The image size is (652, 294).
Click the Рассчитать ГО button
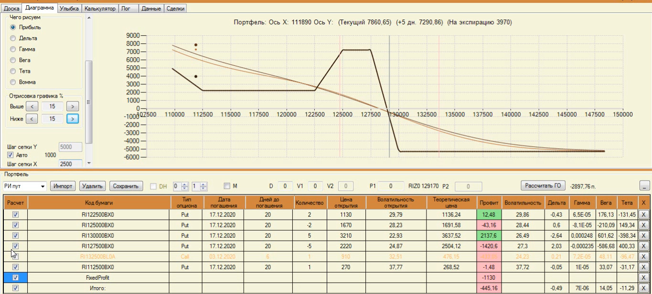pyautogui.click(x=543, y=185)
